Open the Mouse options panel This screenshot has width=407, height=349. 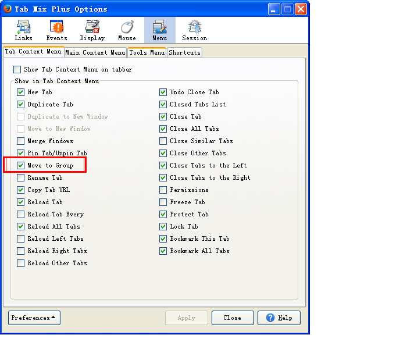point(127,30)
